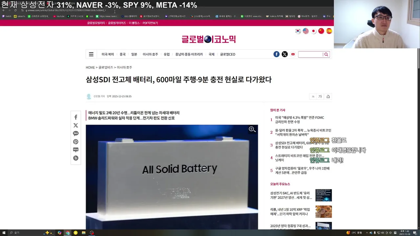Open 더 블링스 top link

134,23
